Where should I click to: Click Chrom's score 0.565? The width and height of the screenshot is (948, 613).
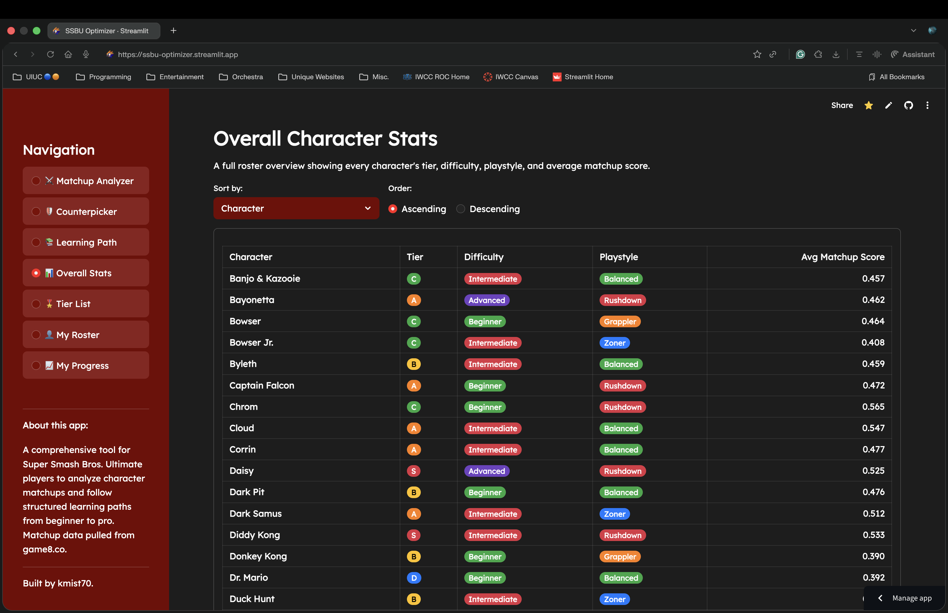(873, 406)
